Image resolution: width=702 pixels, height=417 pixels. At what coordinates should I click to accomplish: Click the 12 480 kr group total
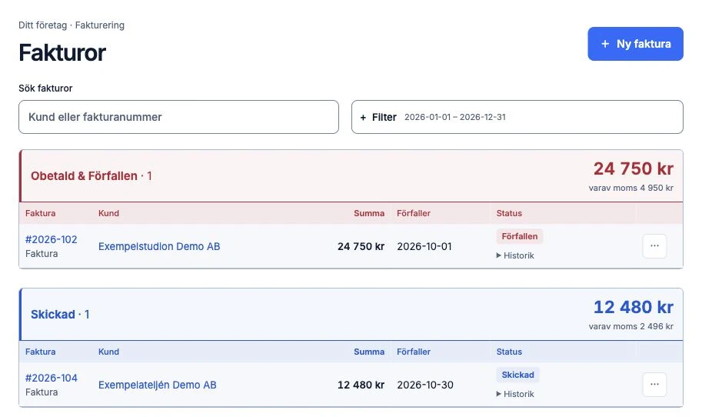pyautogui.click(x=633, y=307)
